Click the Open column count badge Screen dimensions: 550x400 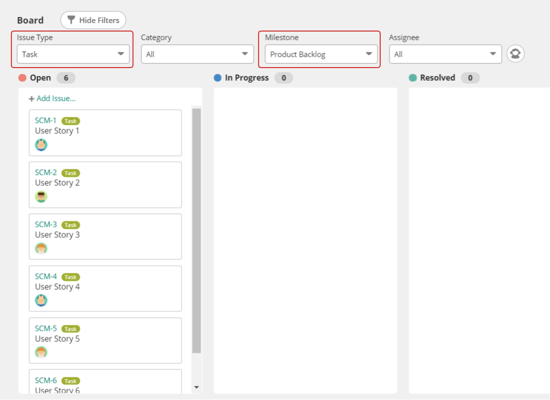[67, 78]
